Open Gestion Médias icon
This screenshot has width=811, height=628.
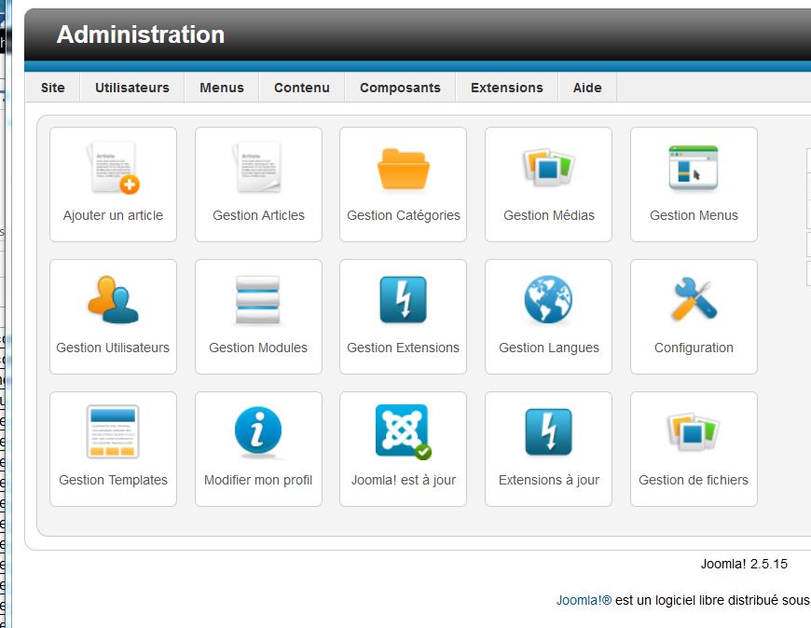click(548, 169)
